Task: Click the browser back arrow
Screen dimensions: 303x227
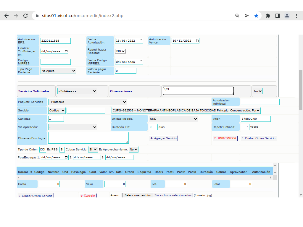Action: [x=7, y=16]
